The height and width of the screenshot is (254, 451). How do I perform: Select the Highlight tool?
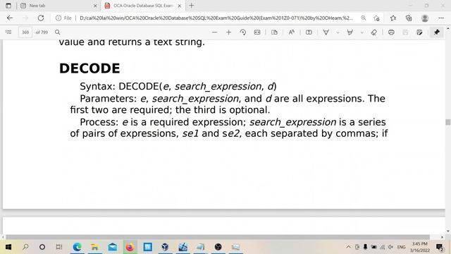tap(350, 32)
